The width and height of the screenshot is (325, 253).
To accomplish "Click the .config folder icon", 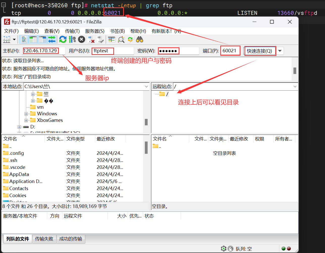I will (6, 153).
